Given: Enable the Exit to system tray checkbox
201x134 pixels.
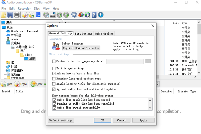Looking at the screenshot, I should [54, 68].
